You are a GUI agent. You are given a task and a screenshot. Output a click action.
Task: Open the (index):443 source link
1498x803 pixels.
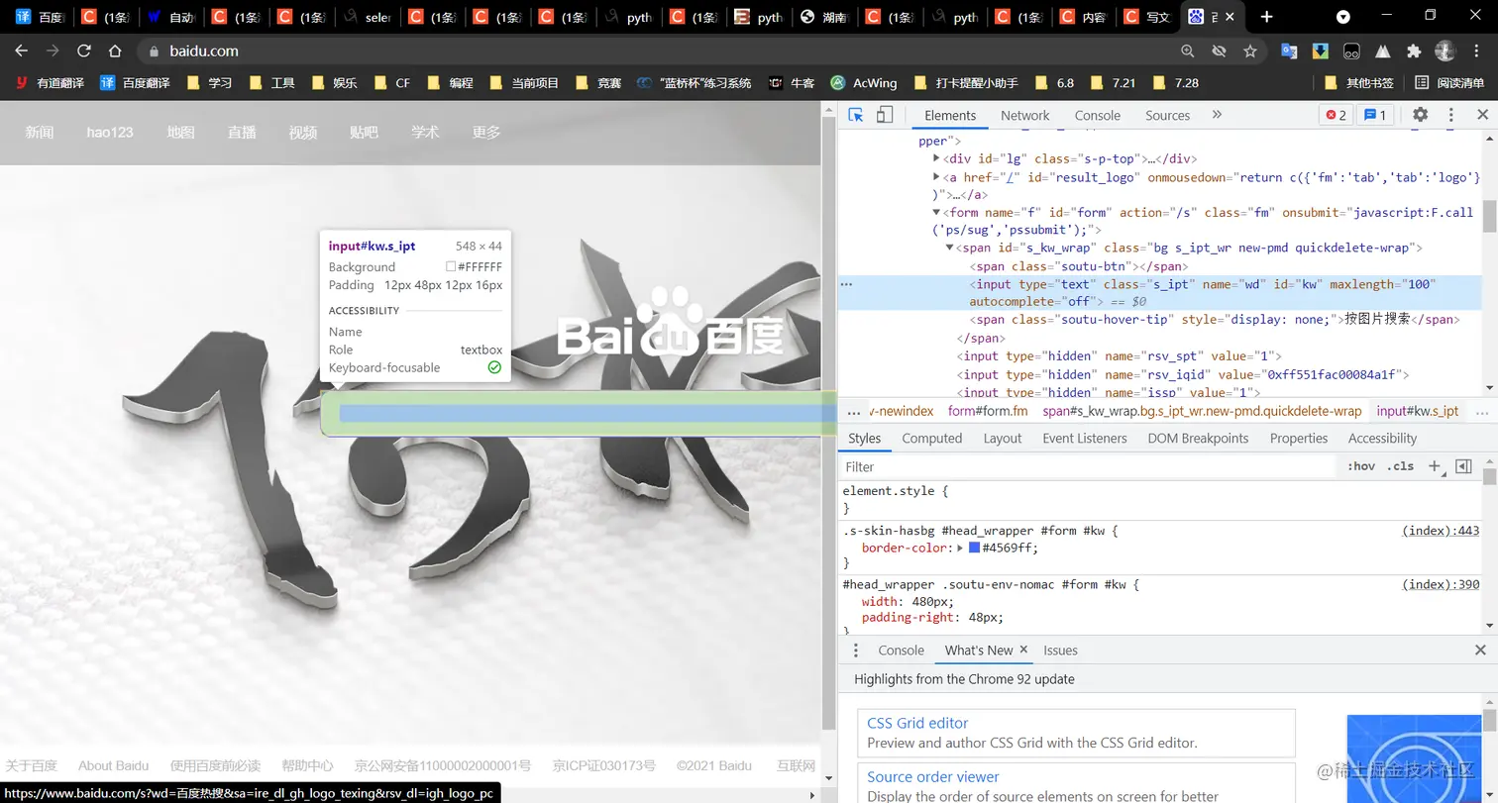tap(1441, 531)
